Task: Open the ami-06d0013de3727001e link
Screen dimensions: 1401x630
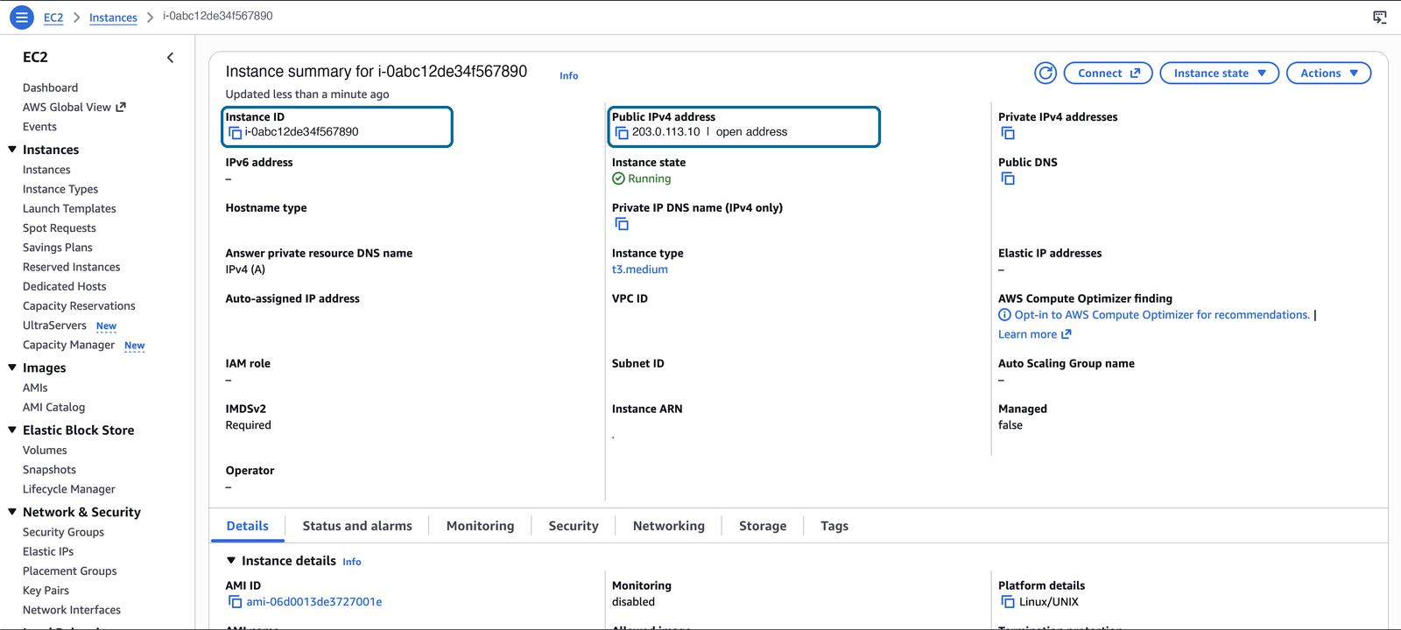Action: point(314,602)
